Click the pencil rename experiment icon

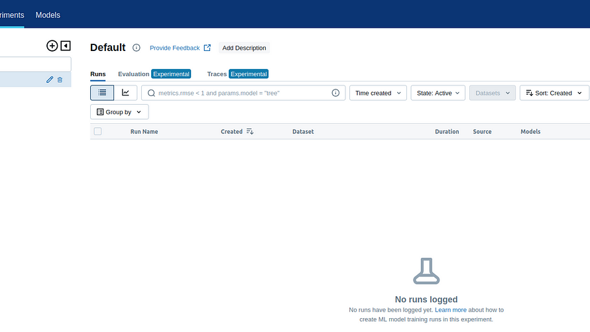pyautogui.click(x=50, y=80)
